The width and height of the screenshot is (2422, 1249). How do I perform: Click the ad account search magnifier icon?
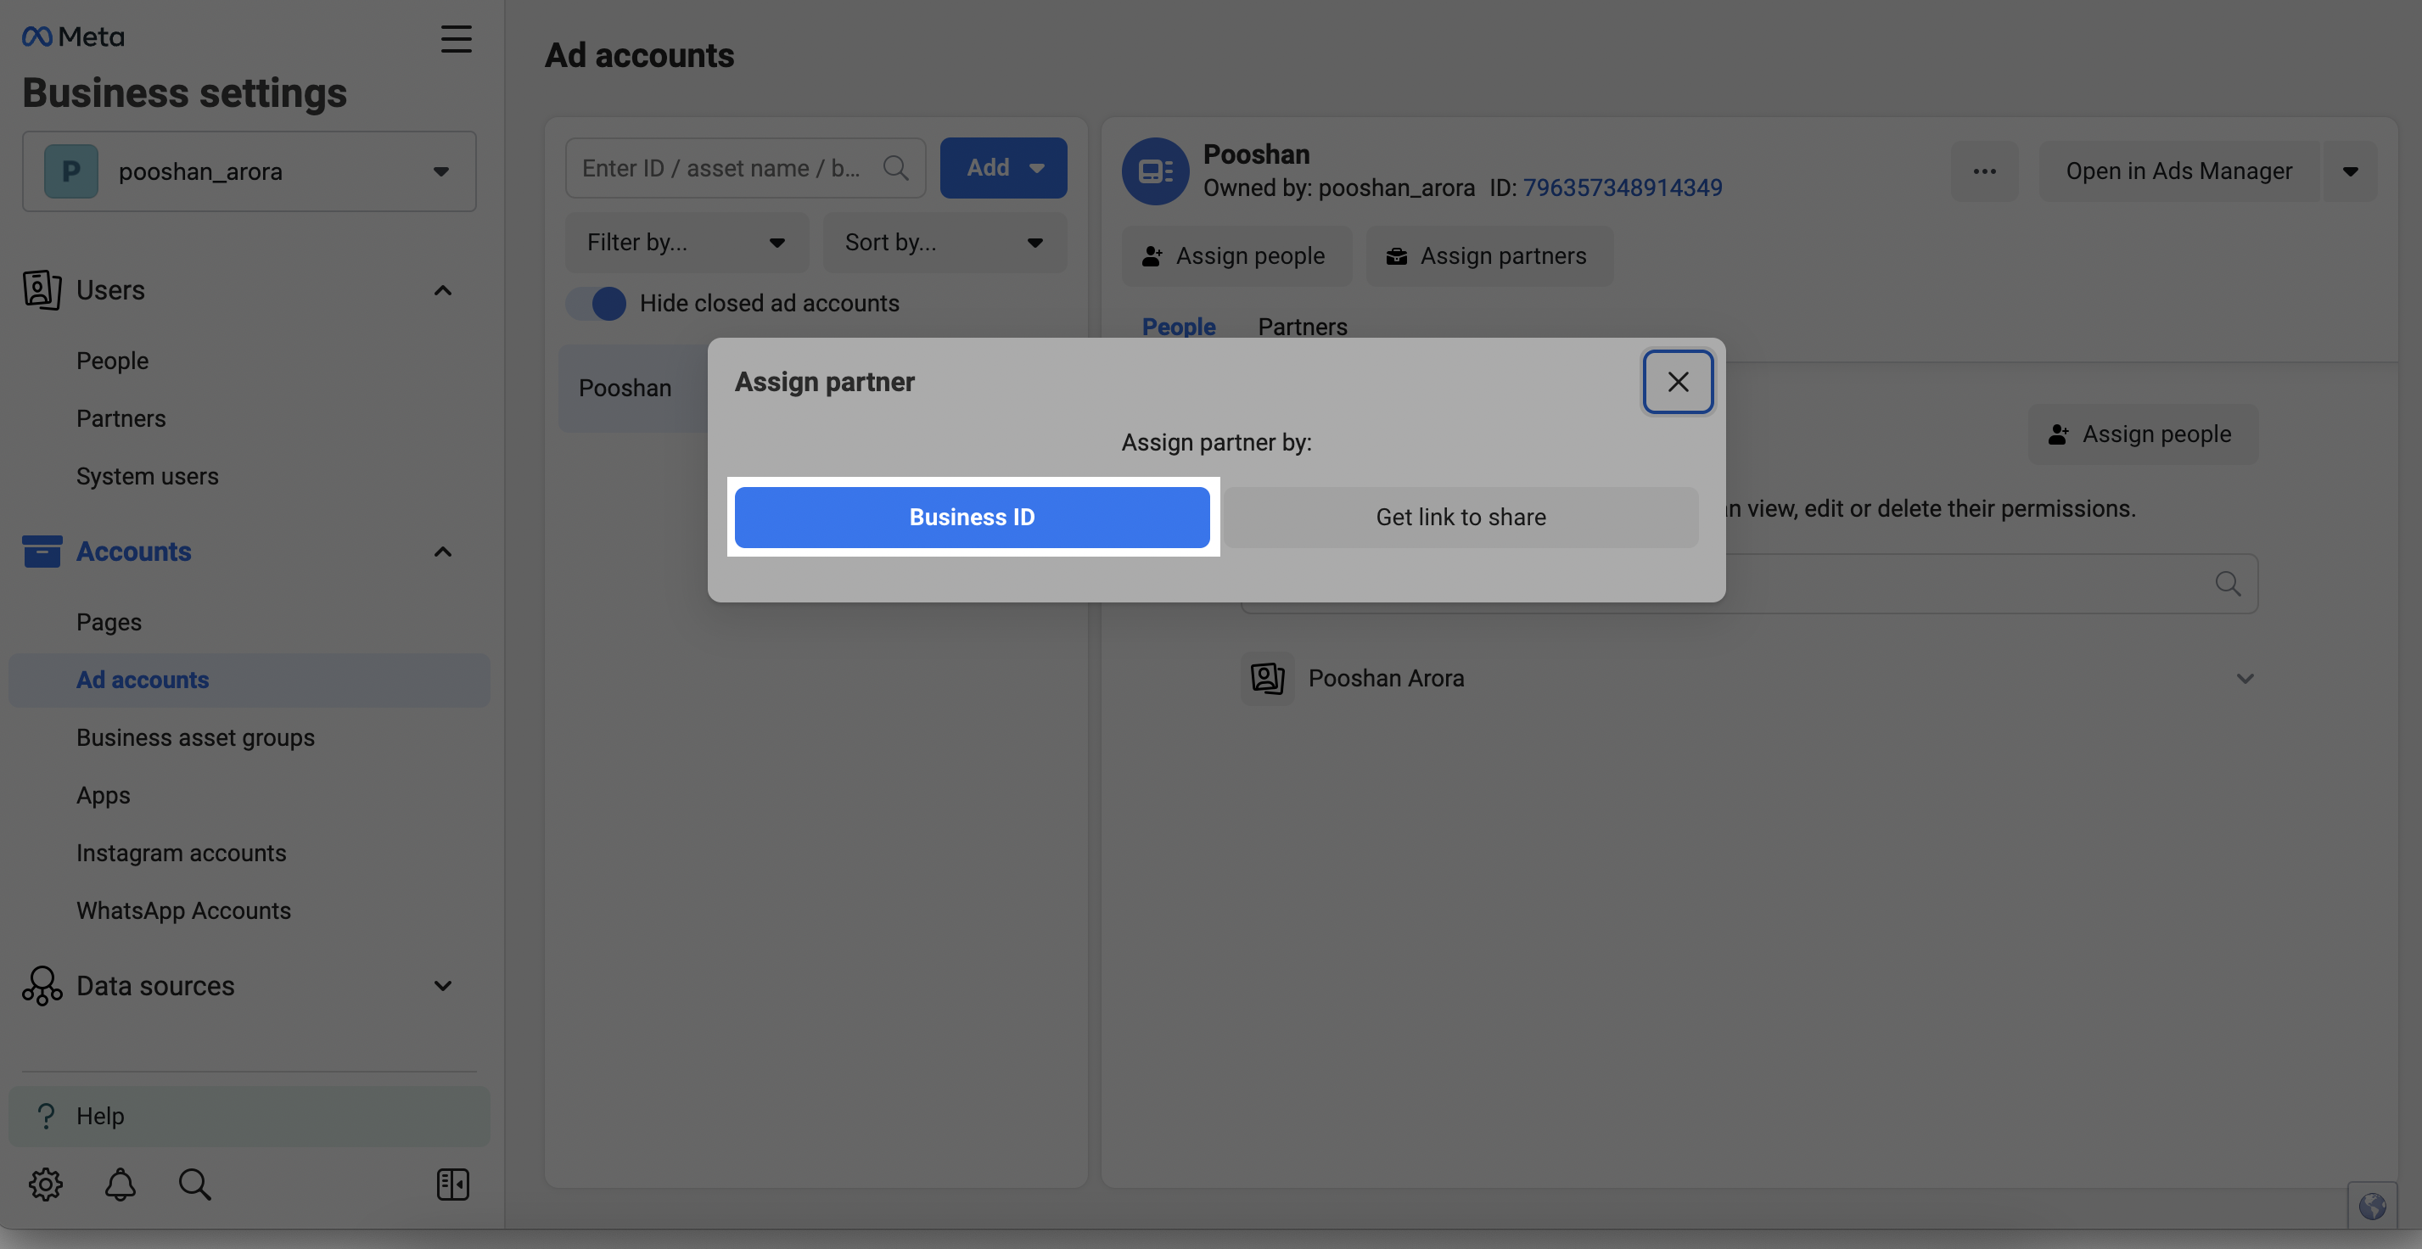tap(895, 168)
